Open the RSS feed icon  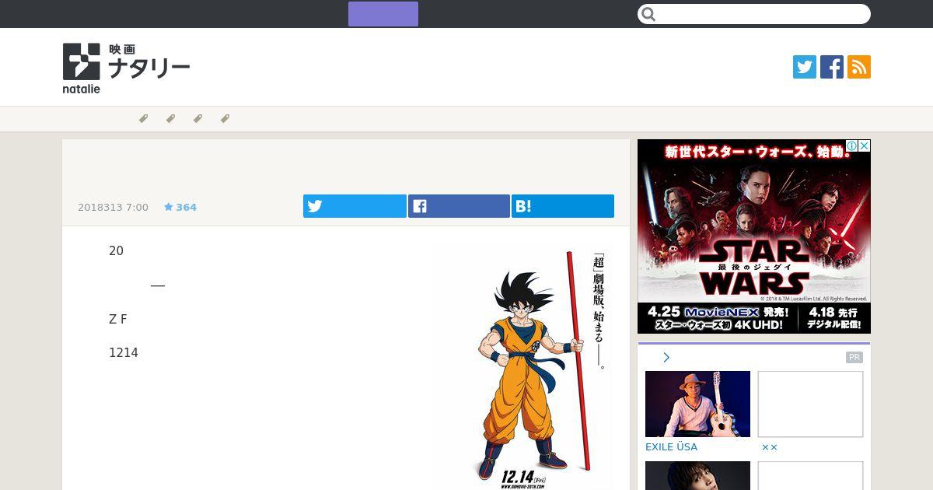tap(859, 67)
